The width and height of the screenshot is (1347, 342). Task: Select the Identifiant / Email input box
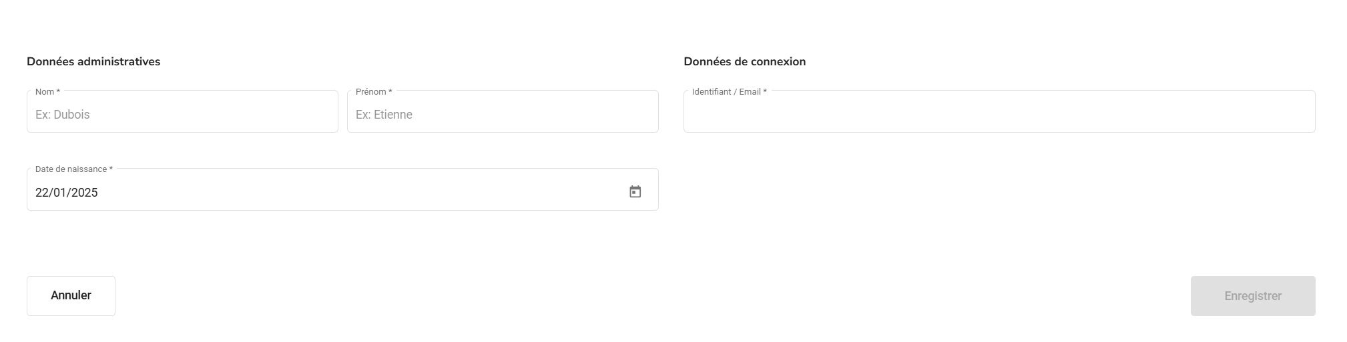click(x=999, y=113)
